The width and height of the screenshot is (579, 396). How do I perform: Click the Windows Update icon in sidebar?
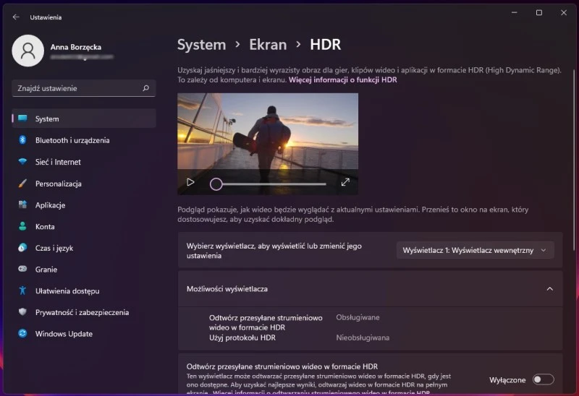(22, 334)
